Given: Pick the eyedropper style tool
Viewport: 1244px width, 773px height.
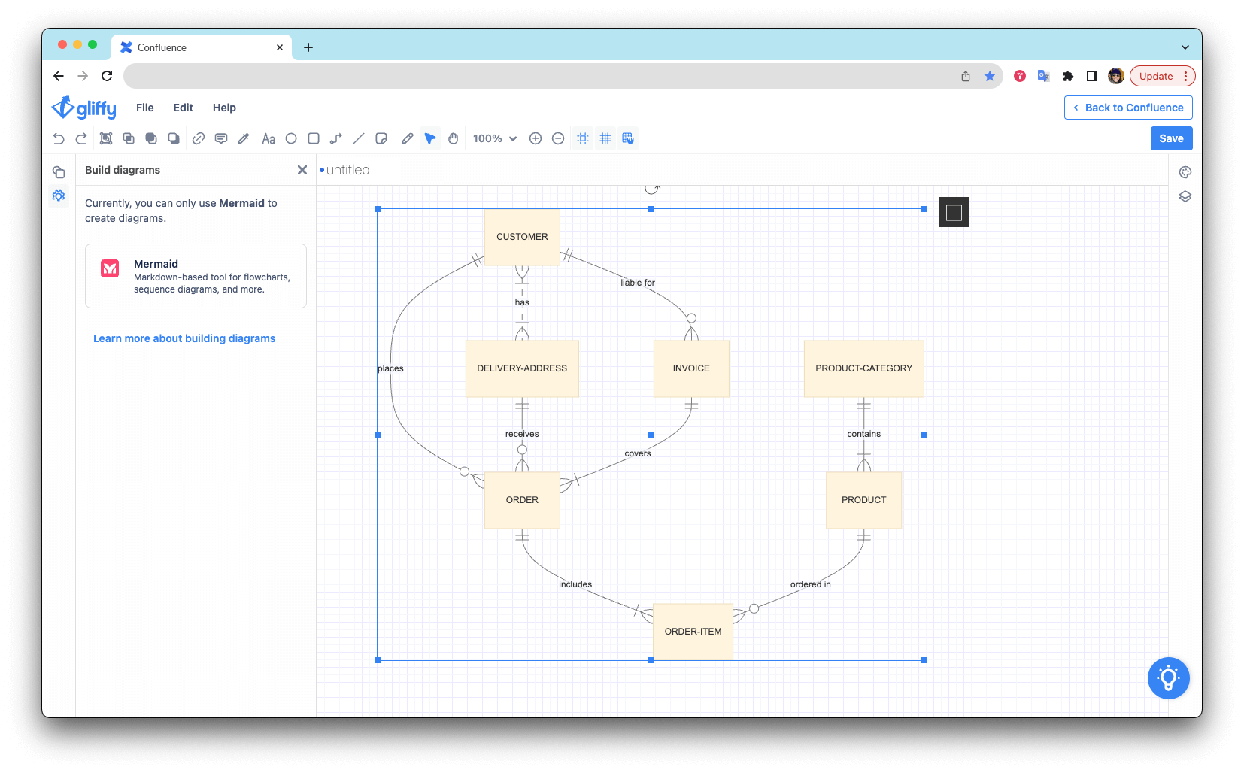Looking at the screenshot, I should click(x=244, y=138).
